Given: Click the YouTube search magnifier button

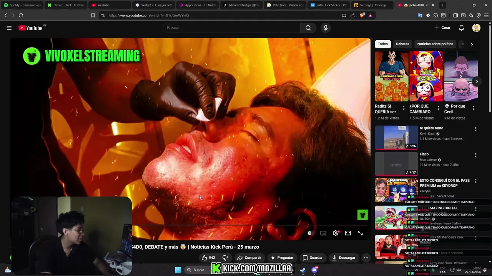Looking at the screenshot, I should (x=308, y=28).
